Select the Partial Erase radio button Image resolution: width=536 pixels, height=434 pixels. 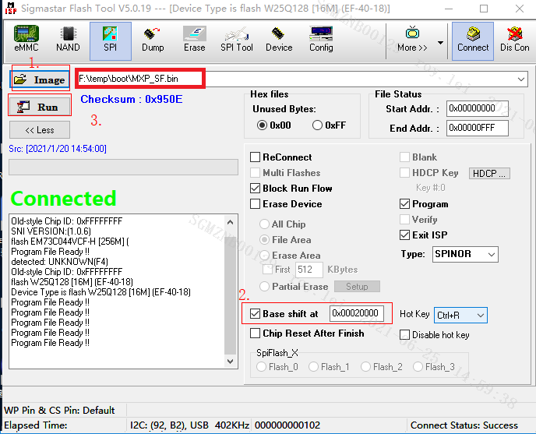tap(264, 286)
